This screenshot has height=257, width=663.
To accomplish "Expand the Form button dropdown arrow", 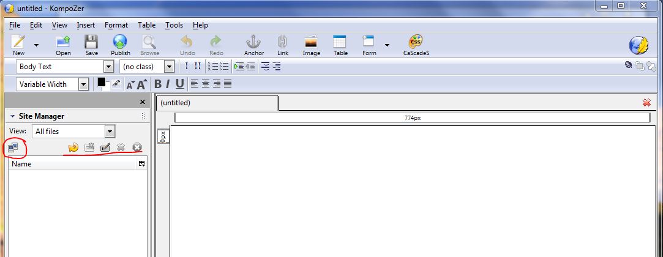I will (x=387, y=45).
